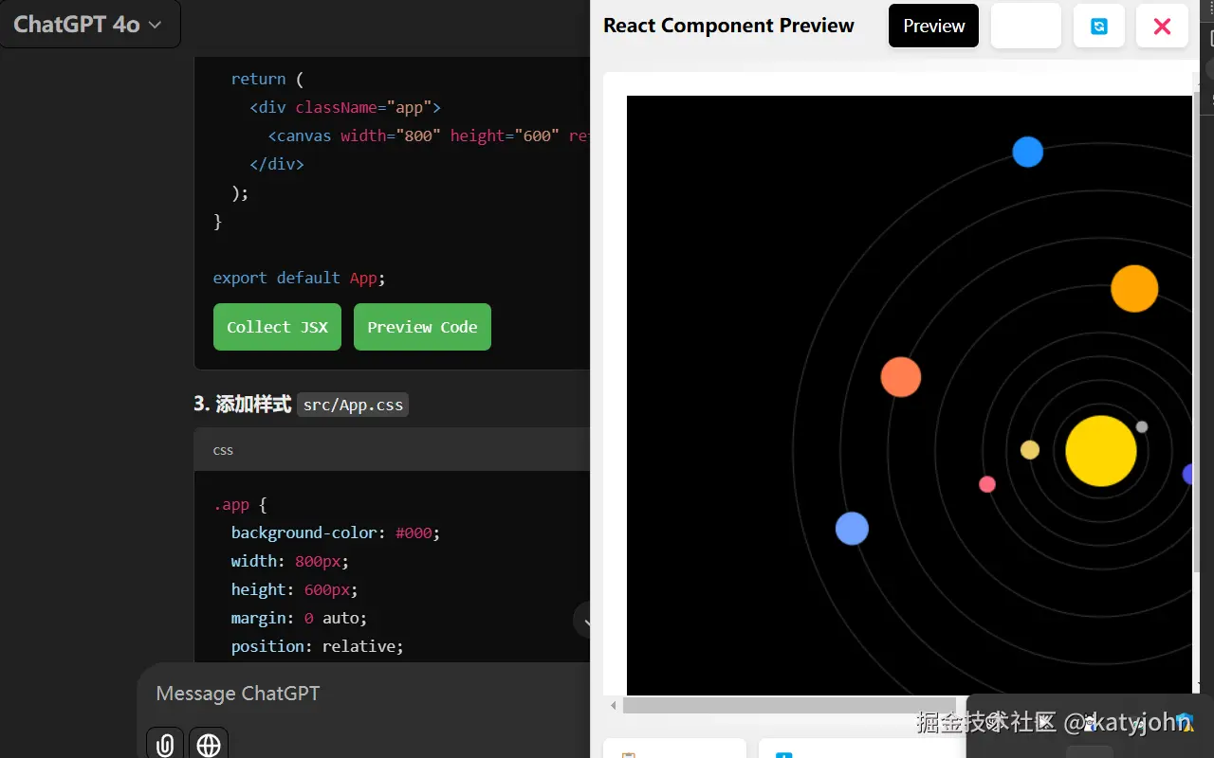The width and height of the screenshot is (1214, 758).
Task: Click the top dodger-blue planet
Action: click(1027, 152)
